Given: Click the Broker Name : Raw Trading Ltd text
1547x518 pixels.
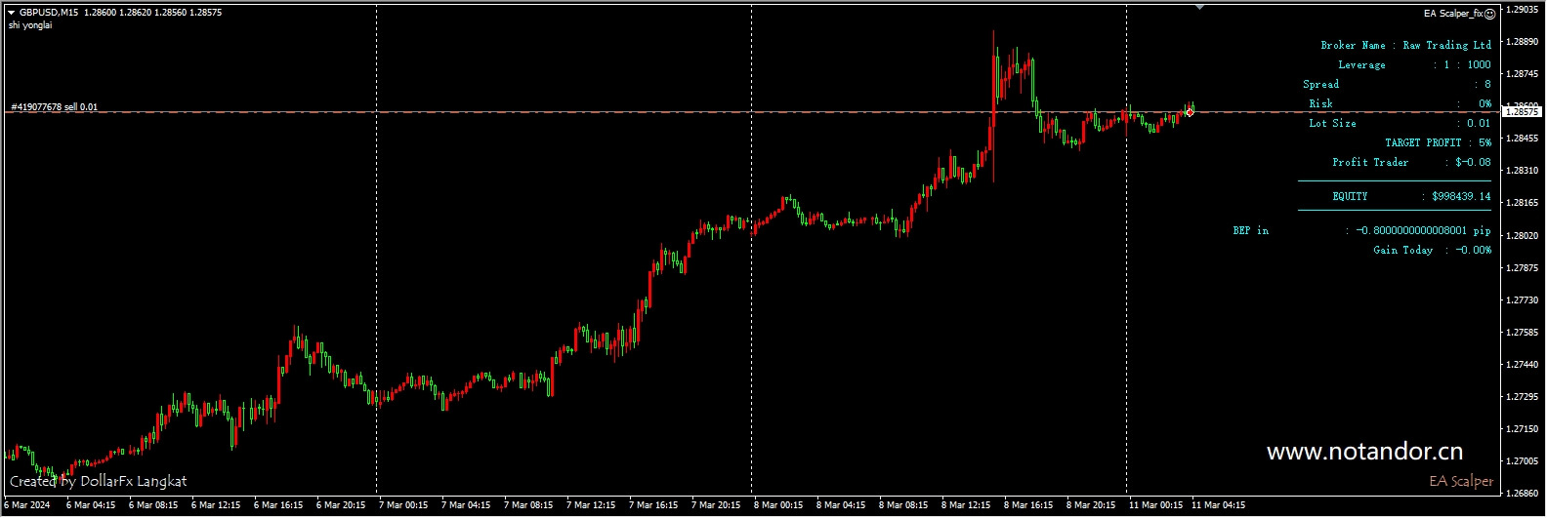Looking at the screenshot, I should [1405, 45].
